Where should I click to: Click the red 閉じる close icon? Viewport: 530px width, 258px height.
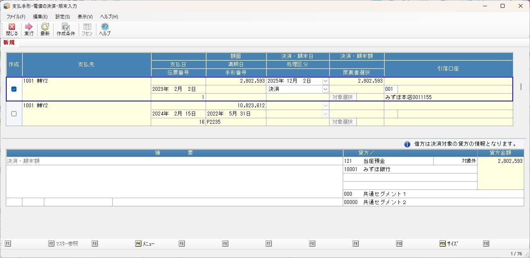[x=12, y=27]
